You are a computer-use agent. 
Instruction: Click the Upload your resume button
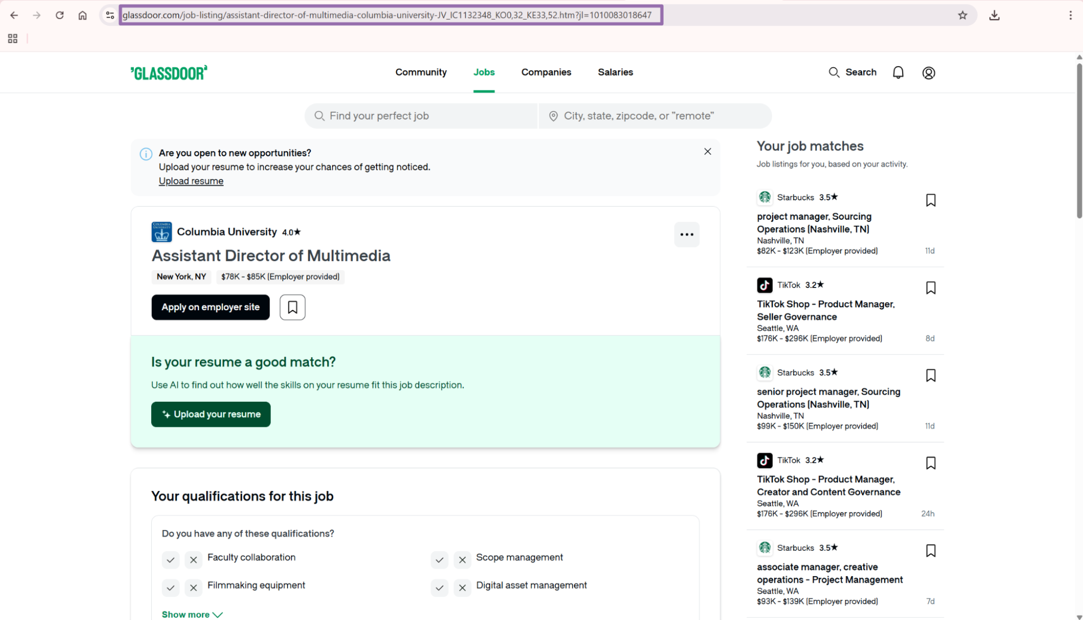point(211,414)
